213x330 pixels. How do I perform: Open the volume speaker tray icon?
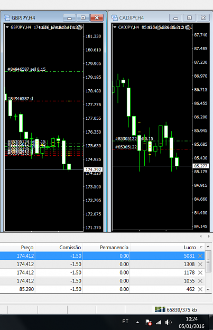pos(168,322)
